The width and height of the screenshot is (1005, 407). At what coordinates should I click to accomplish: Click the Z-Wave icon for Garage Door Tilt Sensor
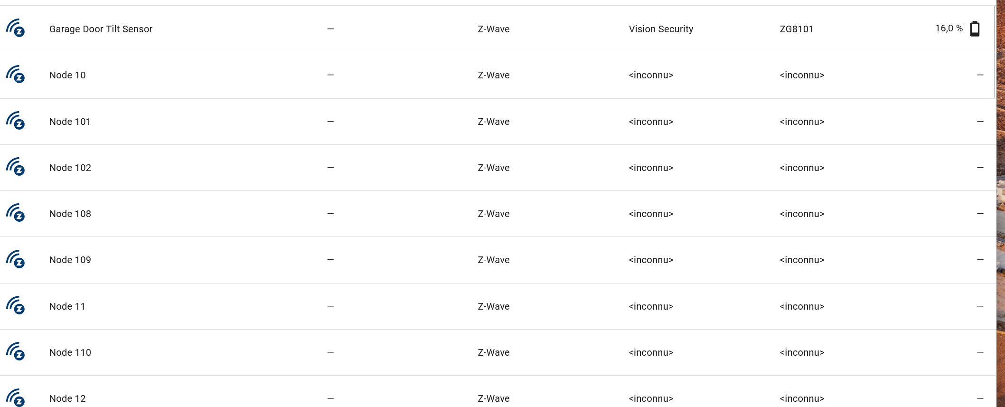(16, 28)
